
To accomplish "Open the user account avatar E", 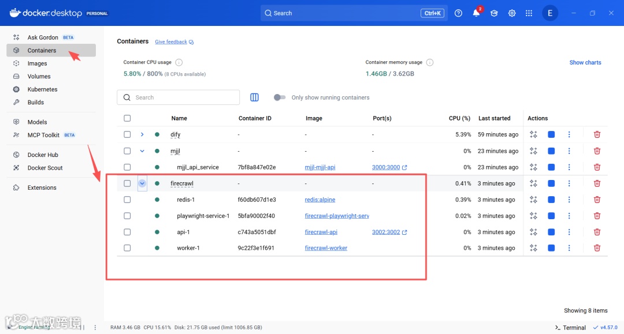I will [x=550, y=13].
